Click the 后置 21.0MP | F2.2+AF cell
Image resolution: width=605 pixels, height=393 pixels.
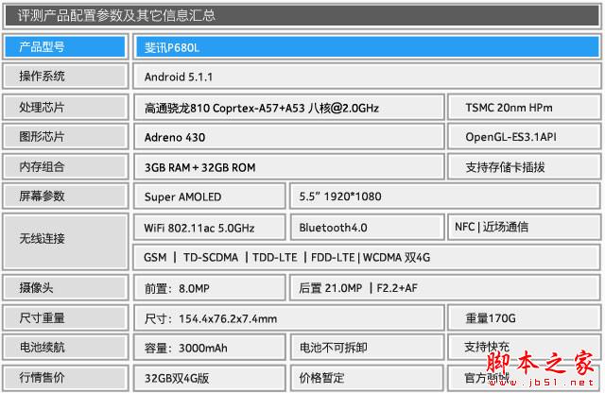click(445, 287)
